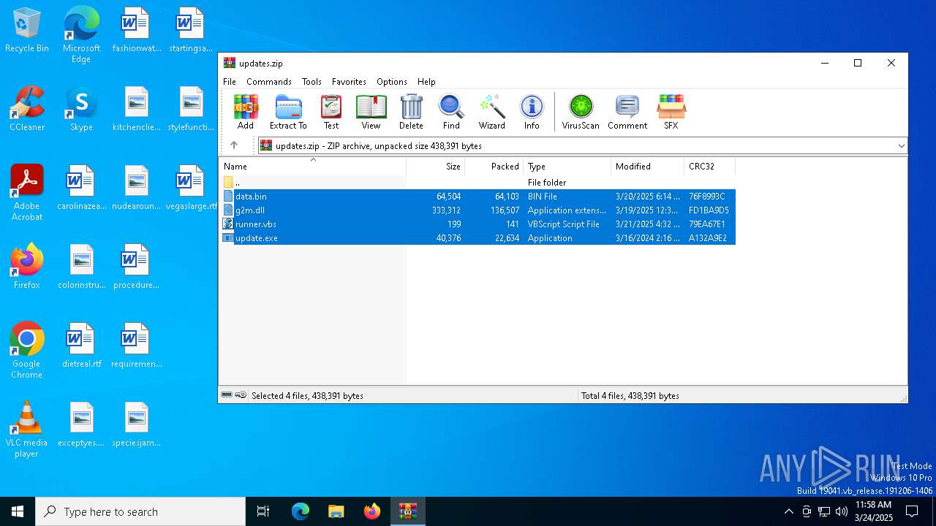
Task: Sort by the Size column header
Action: click(x=436, y=167)
